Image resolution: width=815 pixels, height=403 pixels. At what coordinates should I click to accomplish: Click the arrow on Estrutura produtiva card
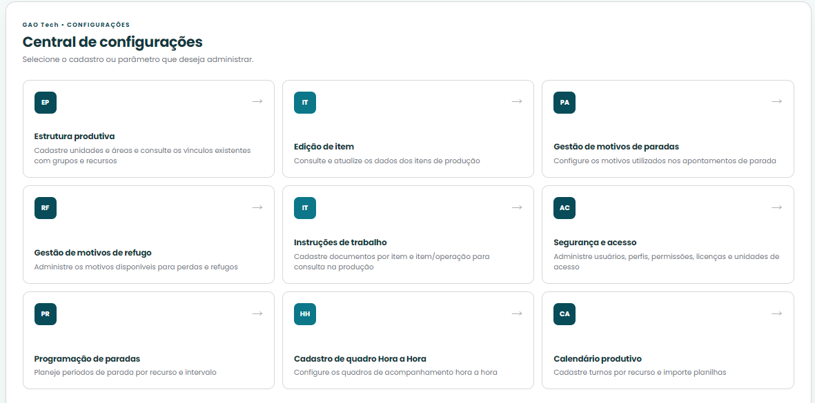pos(257,102)
